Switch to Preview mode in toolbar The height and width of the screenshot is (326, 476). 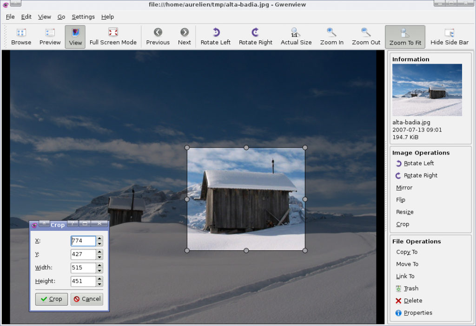click(x=50, y=37)
